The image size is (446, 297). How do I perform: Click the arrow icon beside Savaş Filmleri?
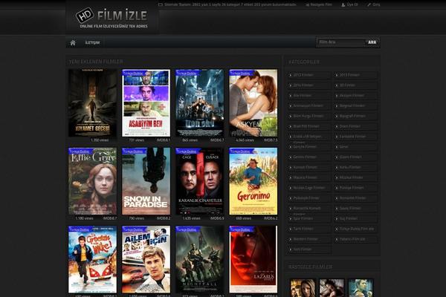point(337,209)
